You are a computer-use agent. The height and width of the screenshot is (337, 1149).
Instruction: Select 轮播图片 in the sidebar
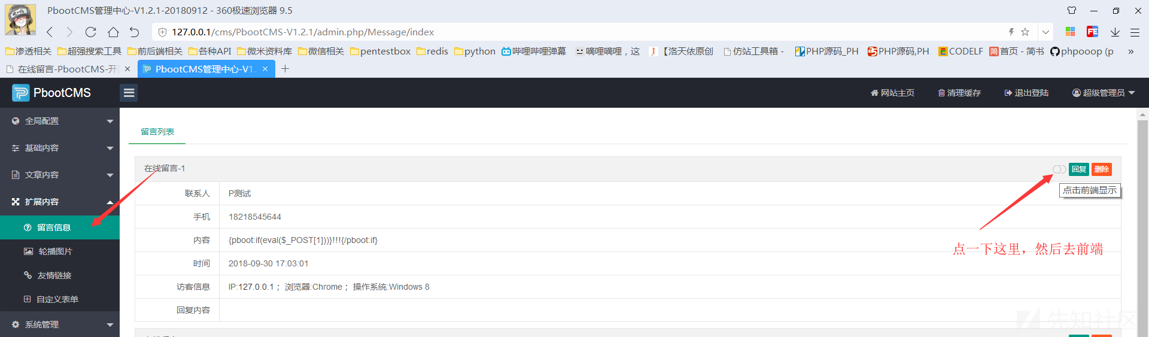[60, 251]
